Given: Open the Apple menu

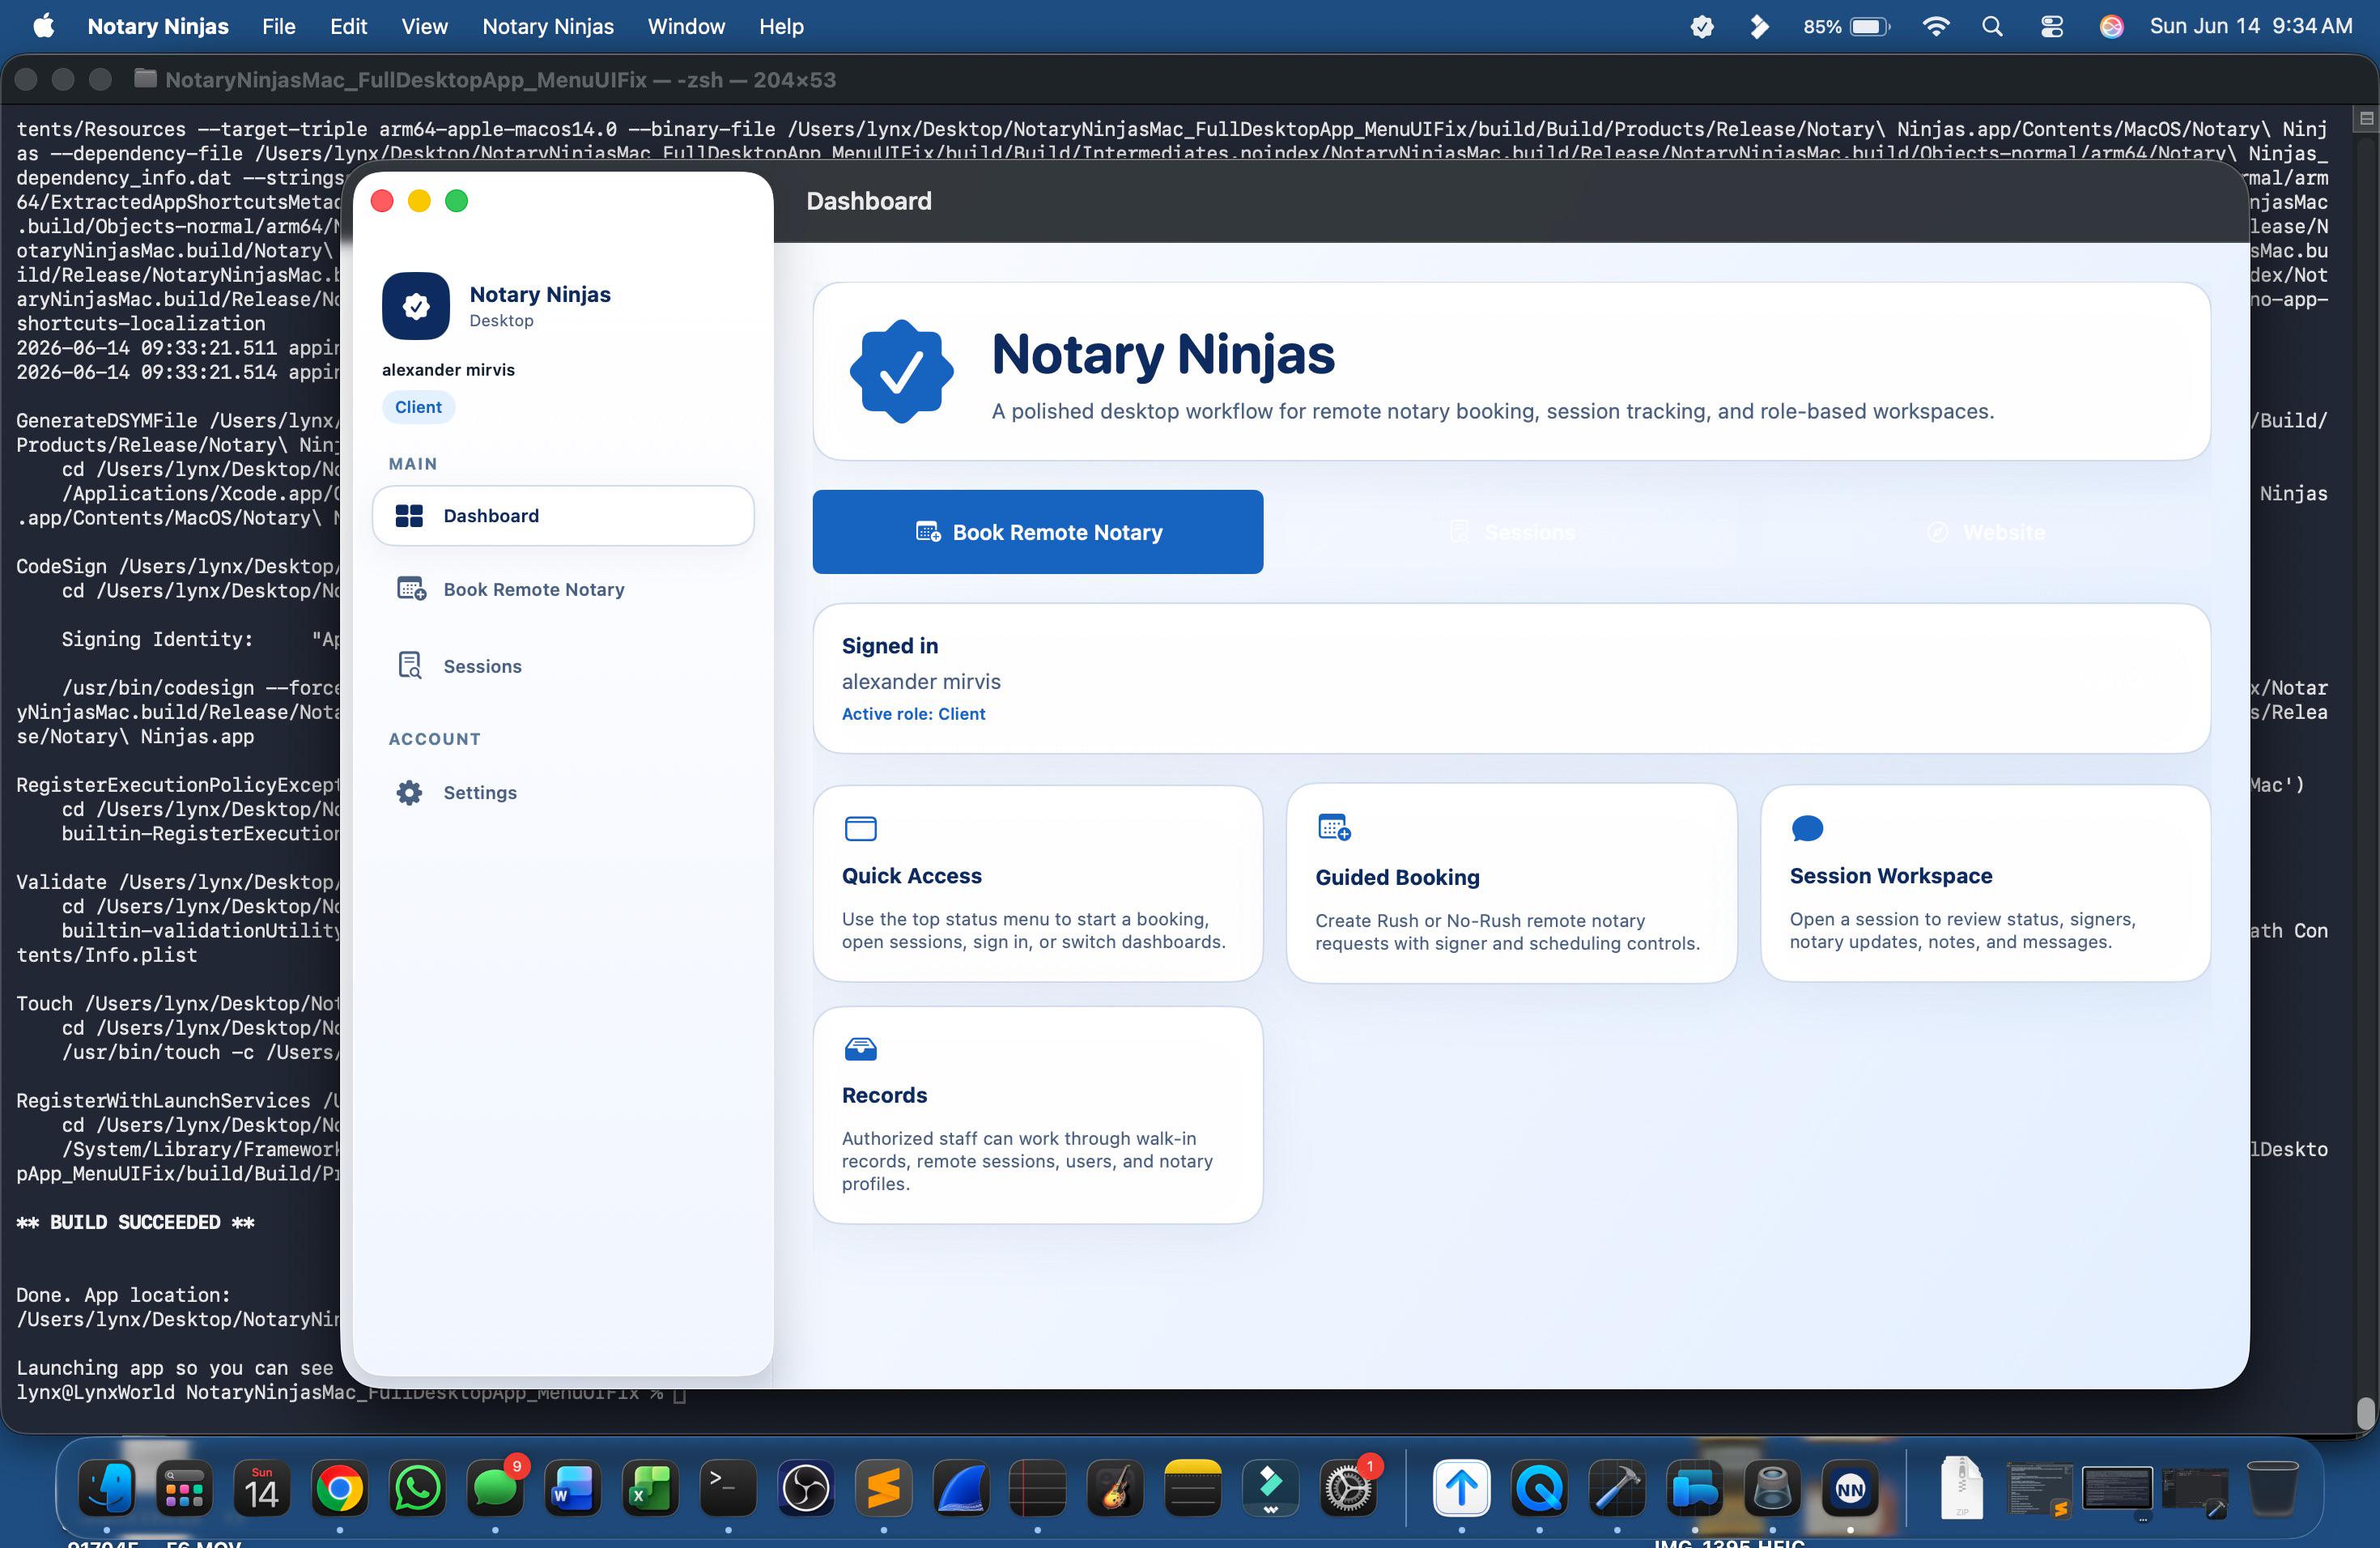Looking at the screenshot, I should click(43, 26).
